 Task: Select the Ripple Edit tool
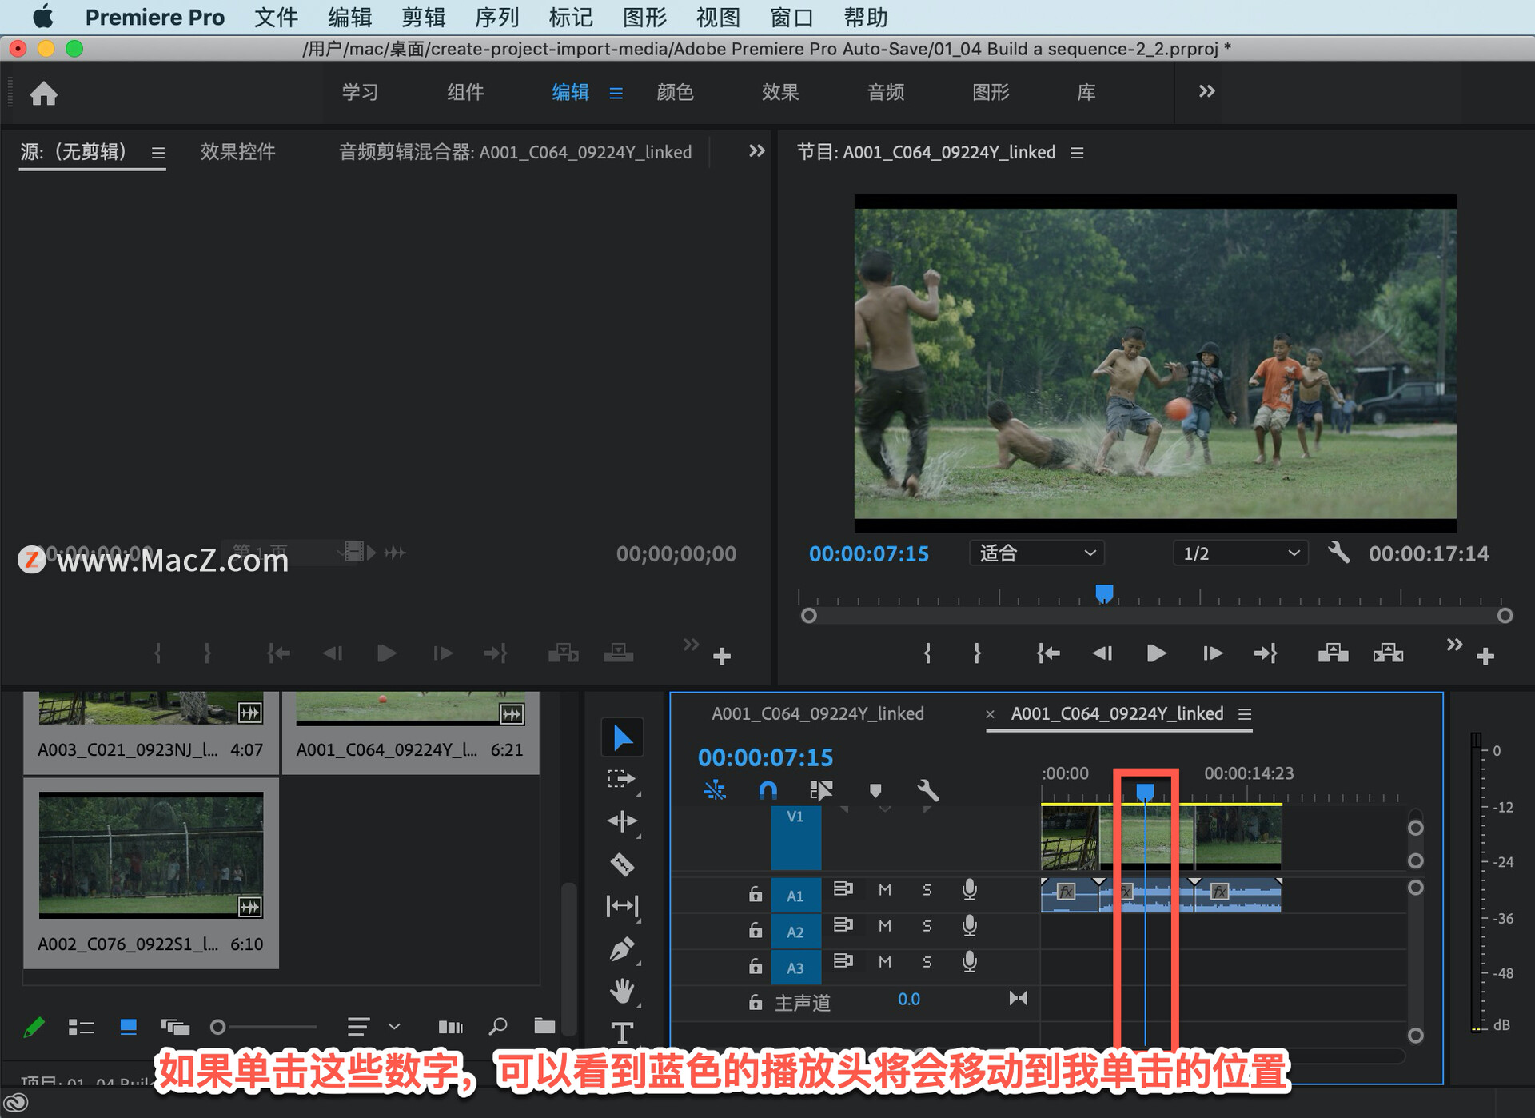pyautogui.click(x=622, y=821)
